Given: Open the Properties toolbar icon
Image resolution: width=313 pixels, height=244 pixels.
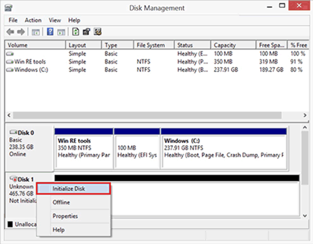Looking at the screenshot, I should point(87,32).
